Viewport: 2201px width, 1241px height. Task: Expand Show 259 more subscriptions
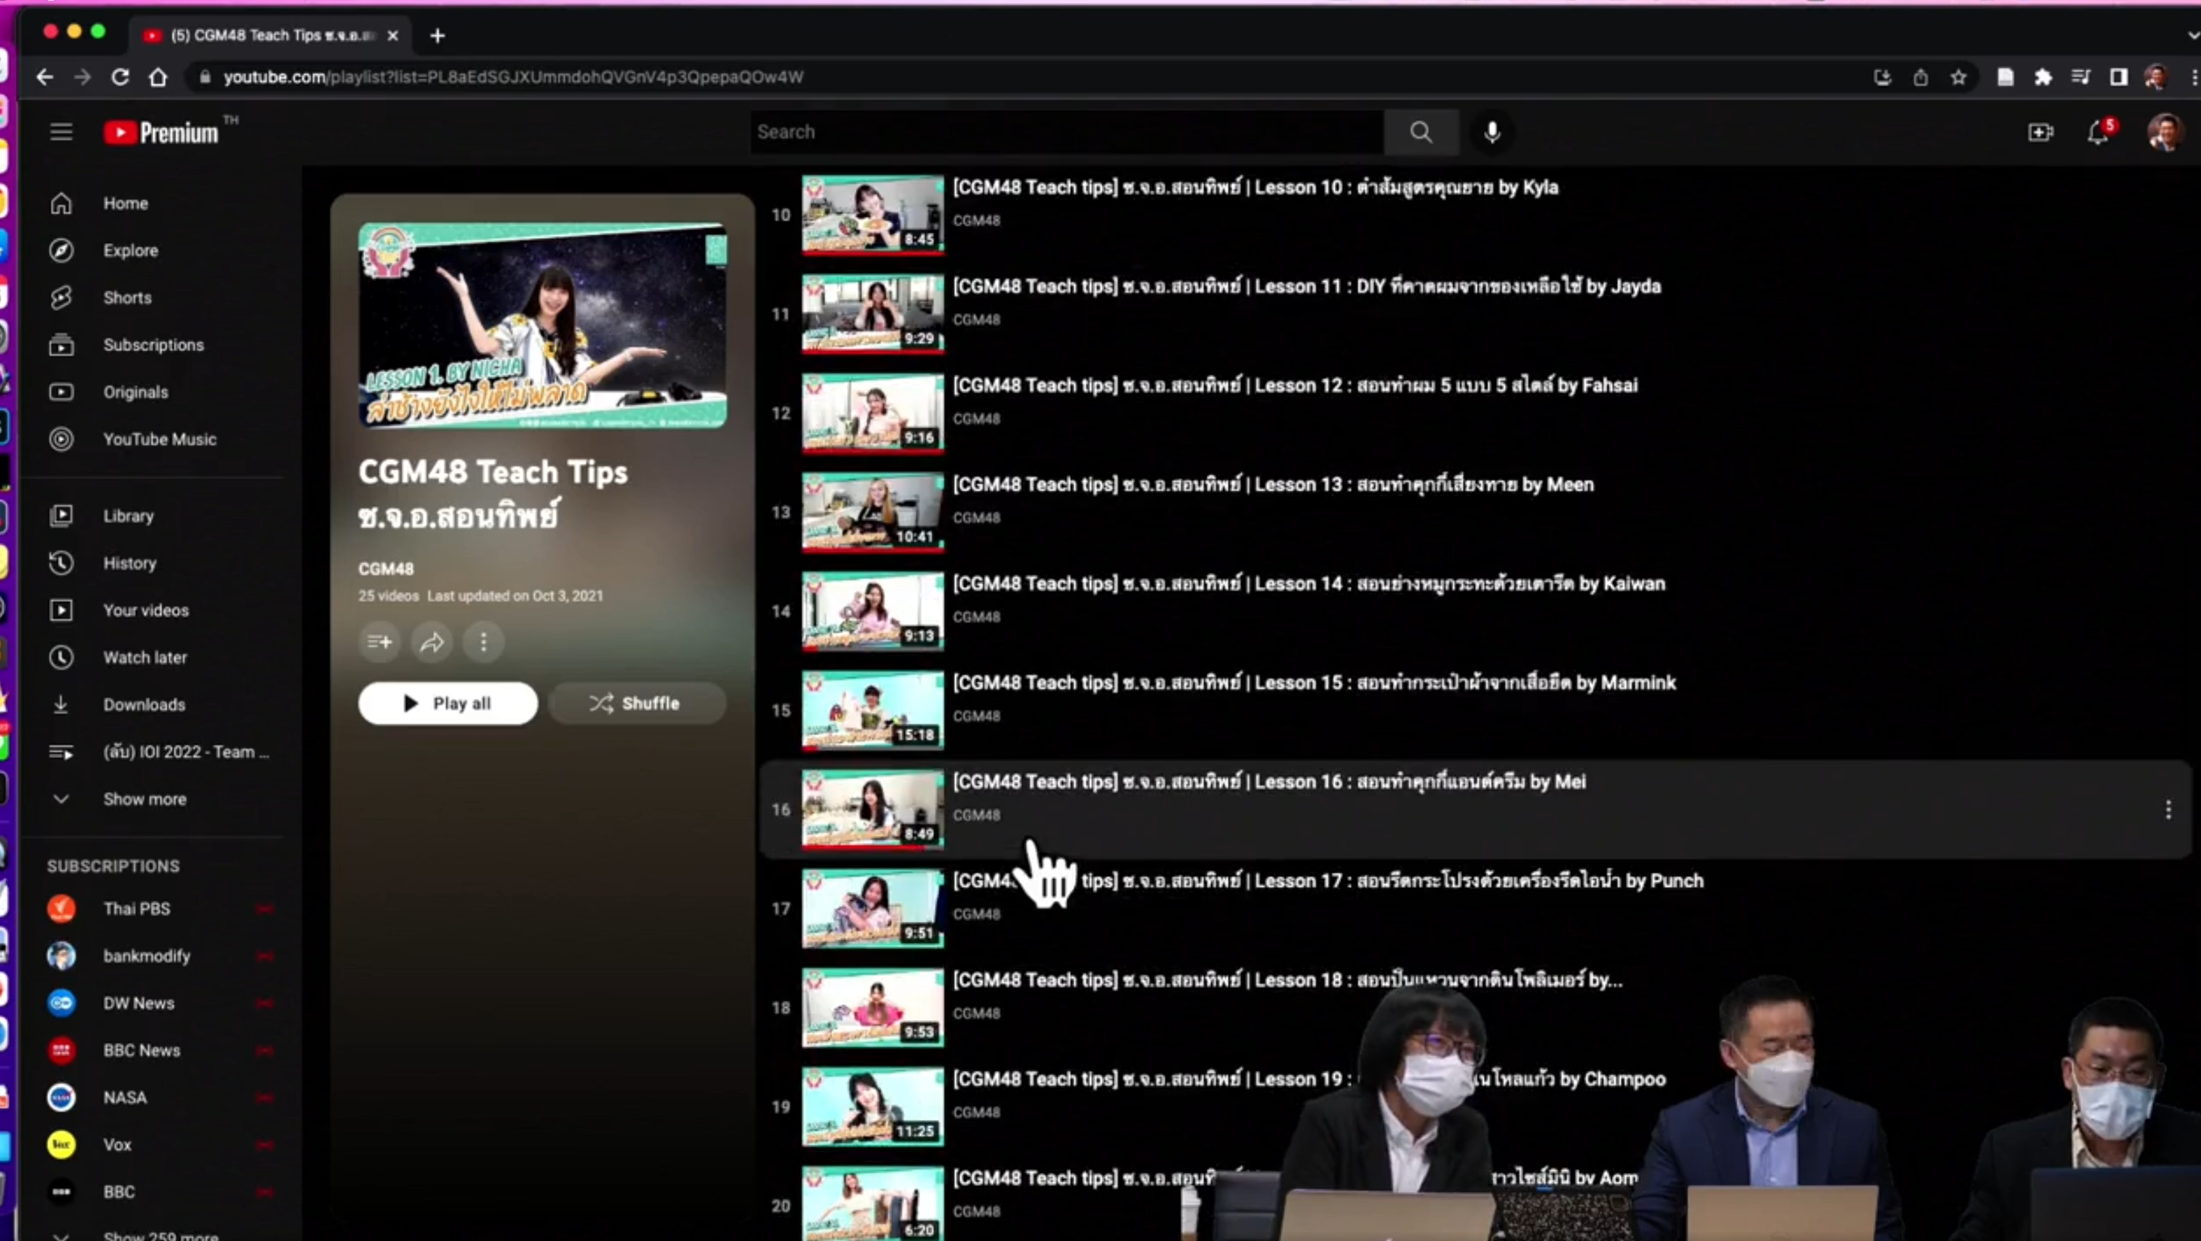tap(154, 1235)
